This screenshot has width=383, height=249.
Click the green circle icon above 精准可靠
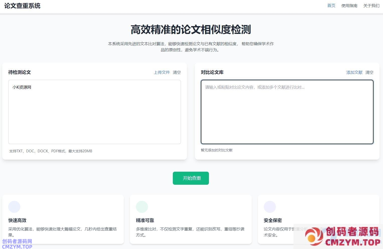pyautogui.click(x=142, y=207)
